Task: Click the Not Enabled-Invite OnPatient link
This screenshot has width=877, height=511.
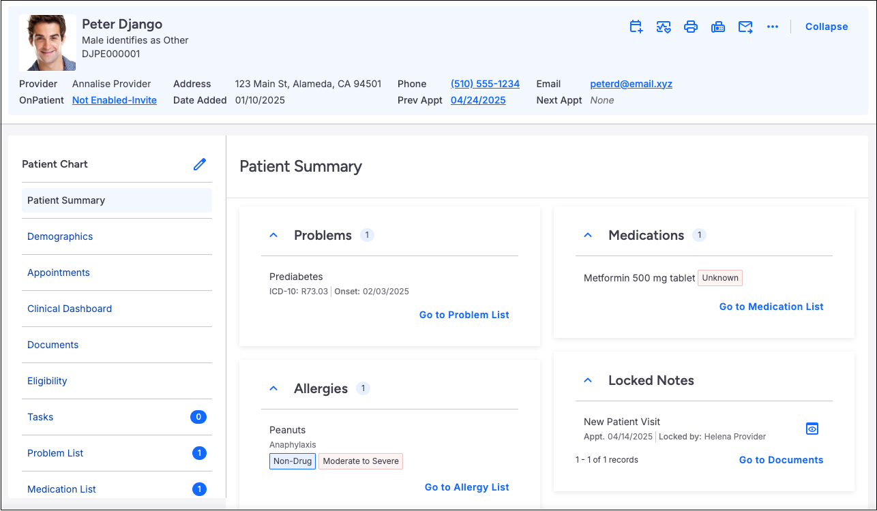Action: pyautogui.click(x=115, y=100)
